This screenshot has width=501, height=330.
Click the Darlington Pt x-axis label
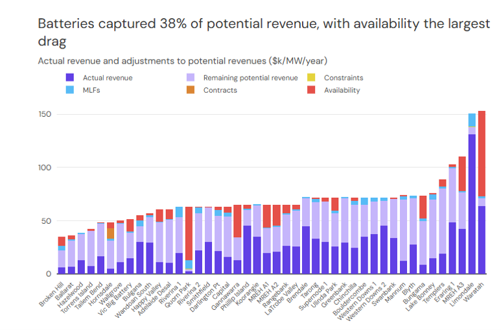pyautogui.click(x=205, y=297)
